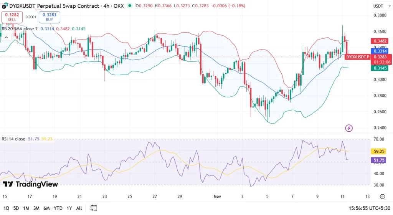The width and height of the screenshot is (393, 215).
Task: Select the YTD time range
Action: tap(58, 208)
